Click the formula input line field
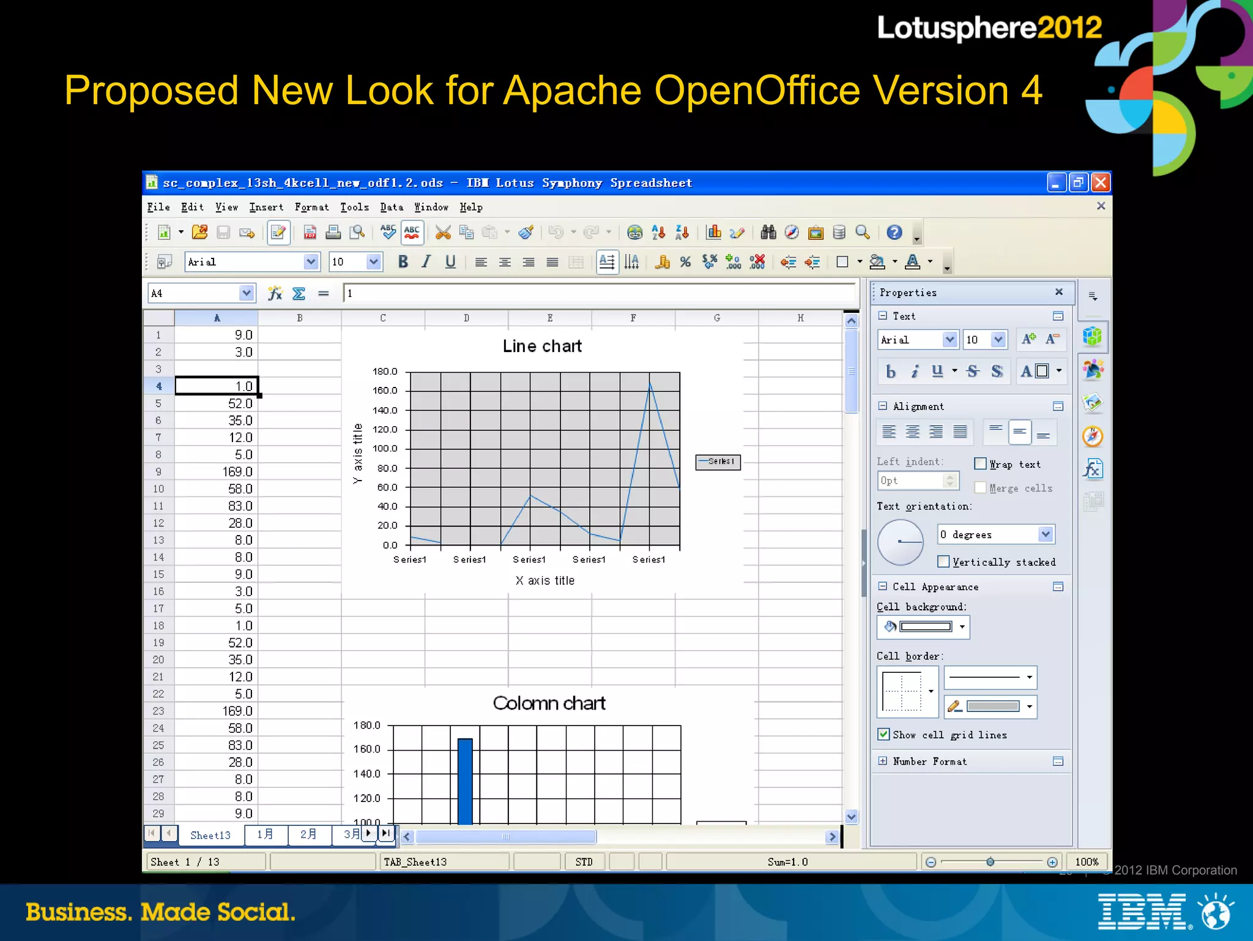This screenshot has height=941, width=1253. [x=600, y=293]
